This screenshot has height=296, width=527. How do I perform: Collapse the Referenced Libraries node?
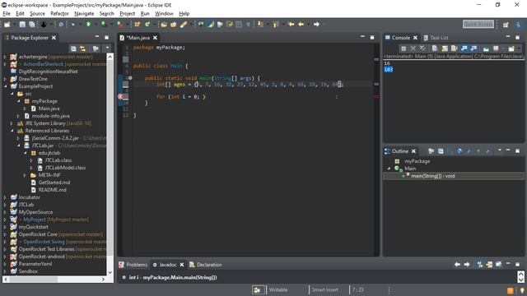pos(12,131)
